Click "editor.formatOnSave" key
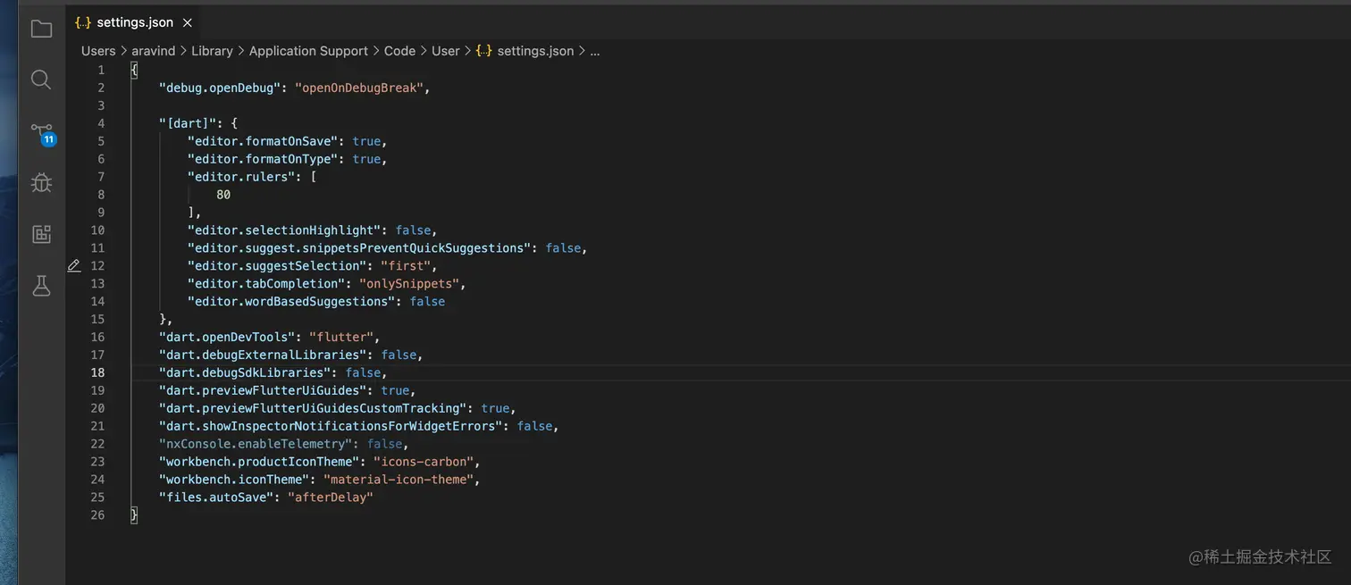Image resolution: width=1351 pixels, height=585 pixels. point(263,141)
